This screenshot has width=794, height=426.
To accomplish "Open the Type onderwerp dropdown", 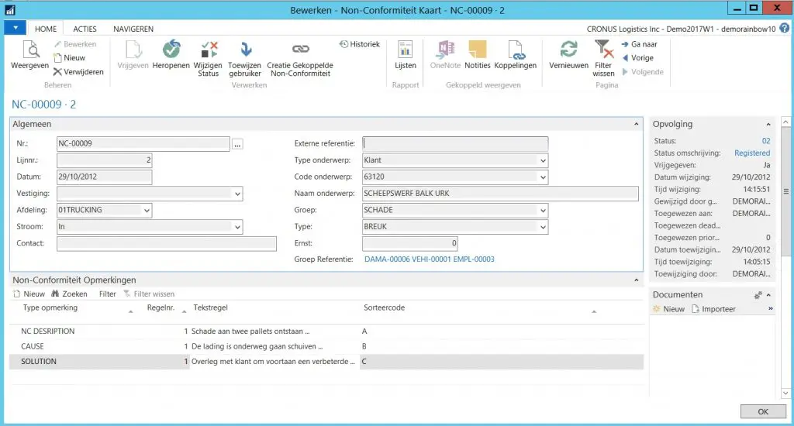I will point(542,160).
